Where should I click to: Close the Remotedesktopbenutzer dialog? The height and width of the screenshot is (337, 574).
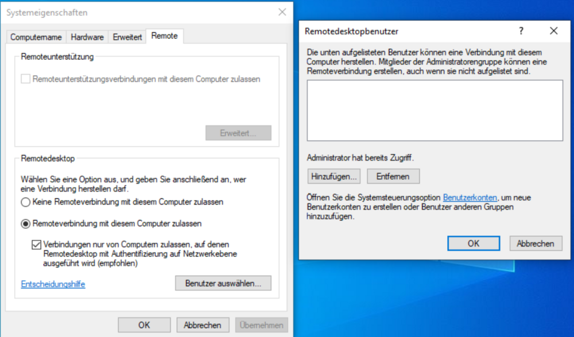553,31
